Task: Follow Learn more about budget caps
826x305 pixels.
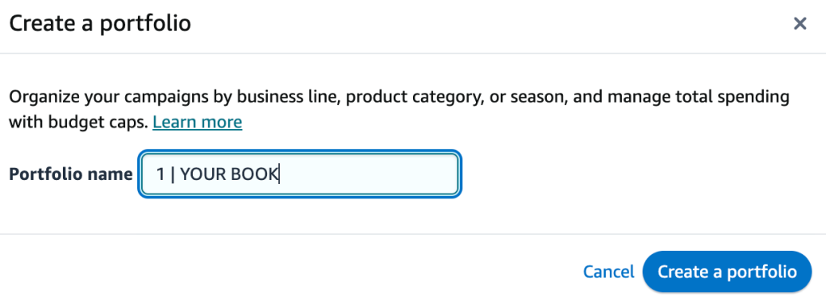Action: 197,122
